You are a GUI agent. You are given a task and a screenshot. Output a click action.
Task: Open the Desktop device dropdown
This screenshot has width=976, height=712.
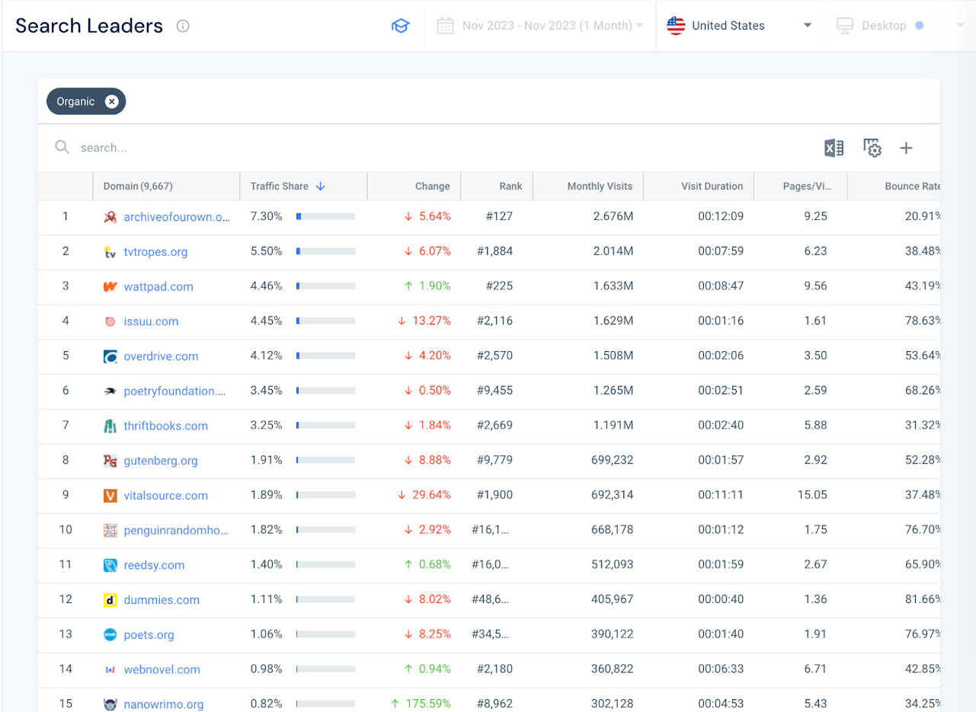900,26
